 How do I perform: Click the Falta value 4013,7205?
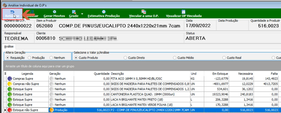[271, 83]
